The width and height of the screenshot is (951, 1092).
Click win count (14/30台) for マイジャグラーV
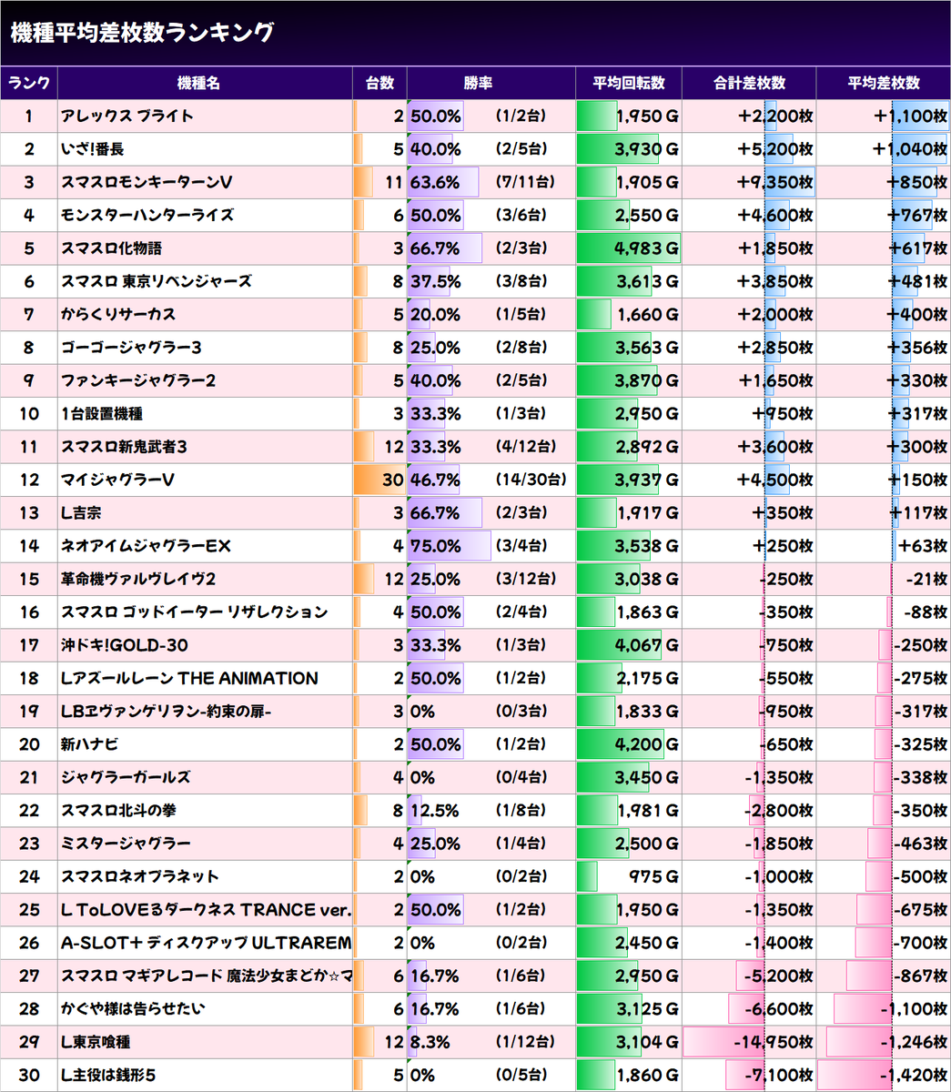[531, 480]
